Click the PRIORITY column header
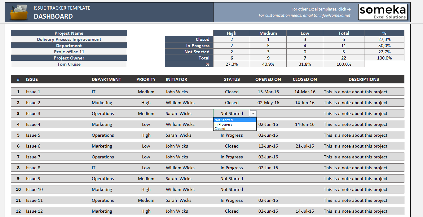The height and width of the screenshot is (217, 423). point(146,79)
